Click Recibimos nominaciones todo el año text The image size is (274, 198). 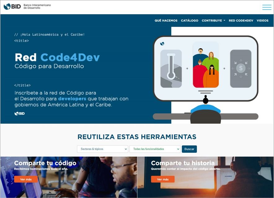click(x=41, y=169)
